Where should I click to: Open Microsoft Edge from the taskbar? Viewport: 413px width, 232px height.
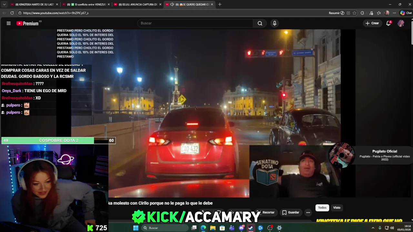[x=203, y=228]
